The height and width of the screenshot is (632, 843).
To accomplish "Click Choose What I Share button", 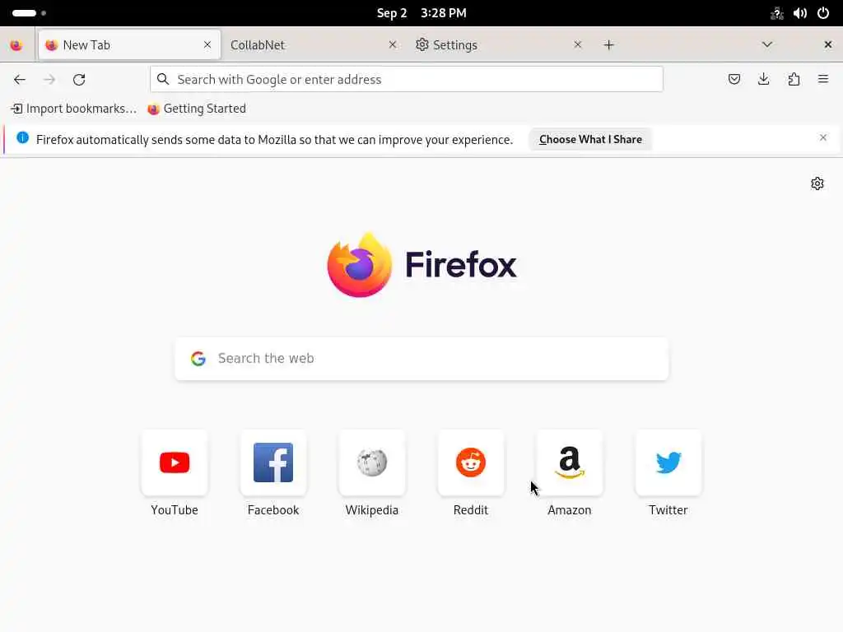I will point(590,139).
